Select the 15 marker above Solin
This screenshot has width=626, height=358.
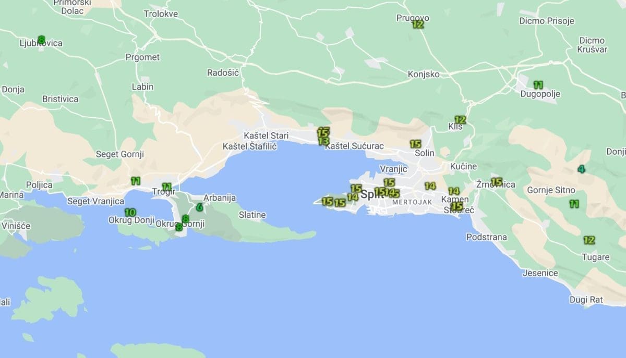click(x=415, y=144)
